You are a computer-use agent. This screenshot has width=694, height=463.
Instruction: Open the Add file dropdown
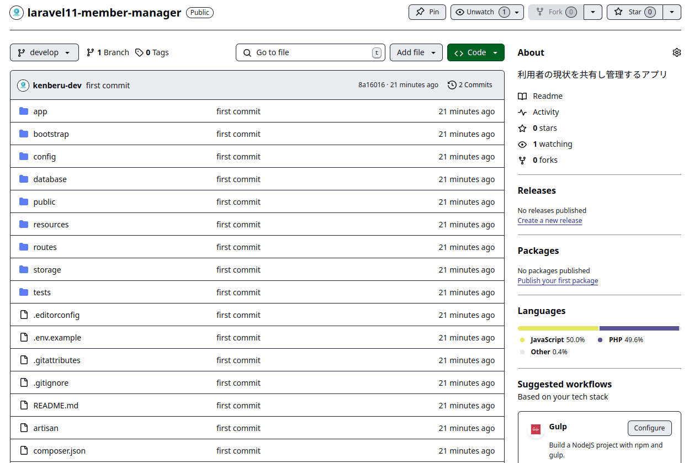click(x=416, y=52)
